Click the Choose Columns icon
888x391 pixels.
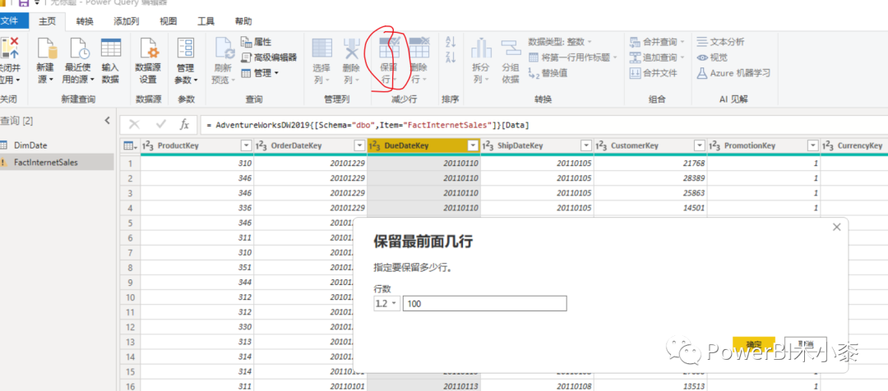coord(322,48)
